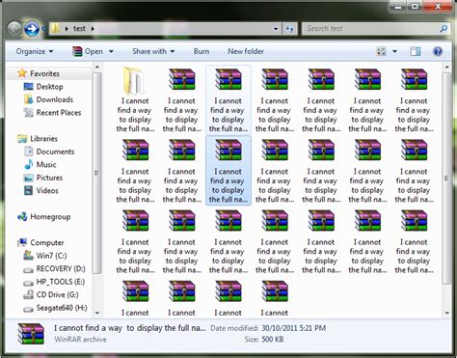The width and height of the screenshot is (457, 358).
Task: Create a New folder
Action: 246,51
